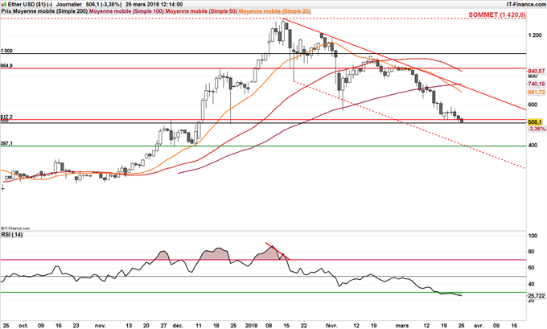Click the 397,1 green level label
Viewport: 547px width, 329px height.
coord(6,143)
